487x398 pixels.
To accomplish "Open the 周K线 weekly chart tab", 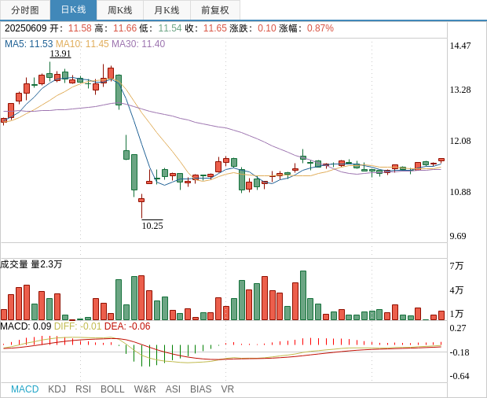I will pos(120,10).
